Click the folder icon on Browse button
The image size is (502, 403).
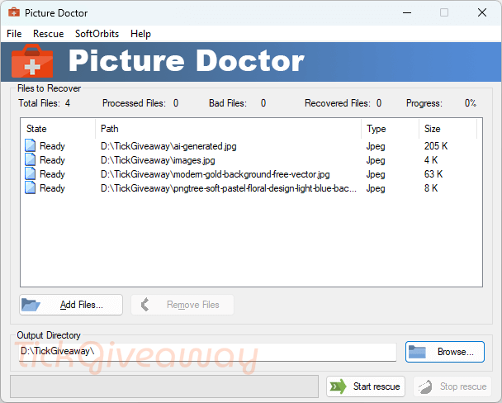coord(417,352)
